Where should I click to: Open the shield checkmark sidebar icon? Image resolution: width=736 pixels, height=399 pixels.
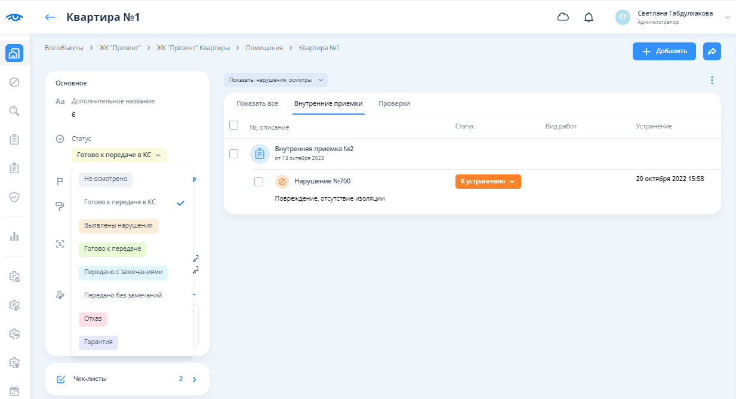(15, 197)
